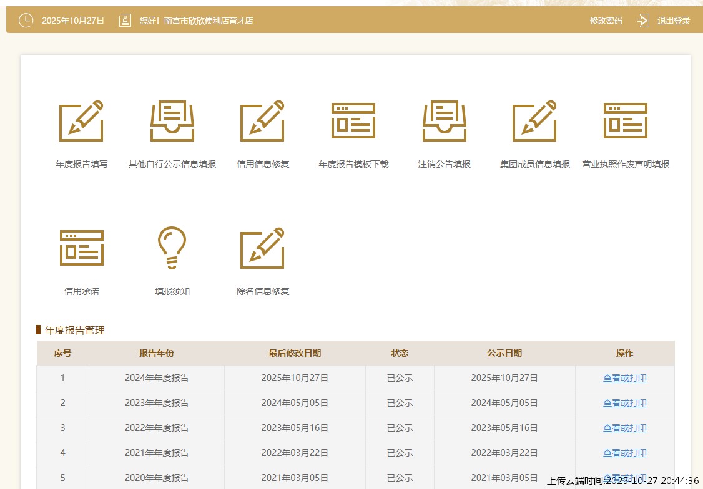Open 查看或打印 for 2021年年度报告
The width and height of the screenshot is (703, 489).
(x=624, y=453)
